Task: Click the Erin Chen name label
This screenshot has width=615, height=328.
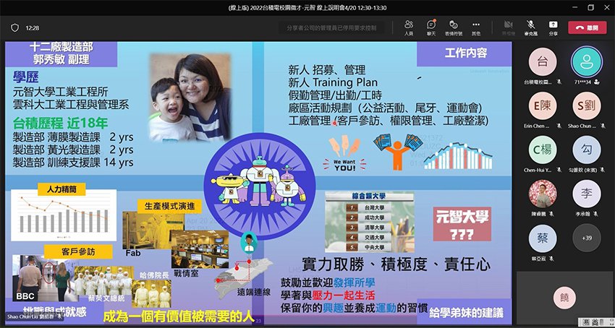Action: (x=537, y=126)
